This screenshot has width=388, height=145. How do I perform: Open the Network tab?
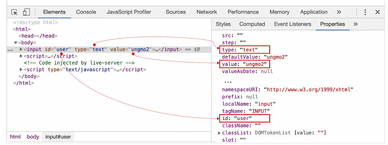click(x=206, y=12)
